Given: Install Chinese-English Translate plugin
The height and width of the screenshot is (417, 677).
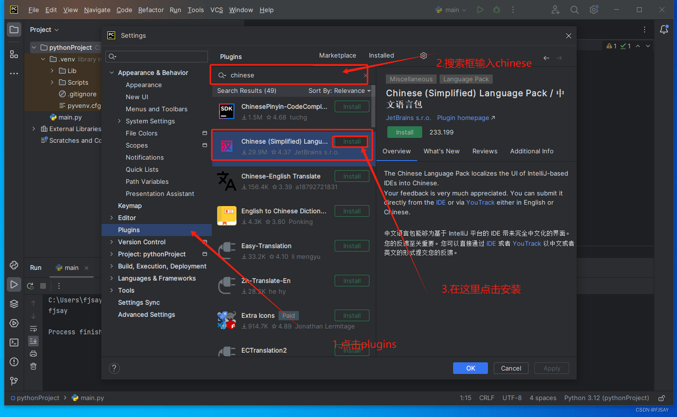Looking at the screenshot, I should [352, 177].
